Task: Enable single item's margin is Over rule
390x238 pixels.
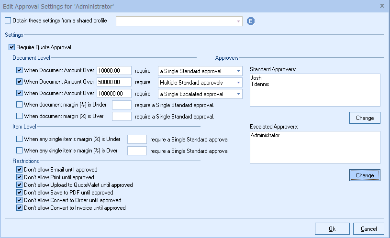Action: [x=19, y=151]
